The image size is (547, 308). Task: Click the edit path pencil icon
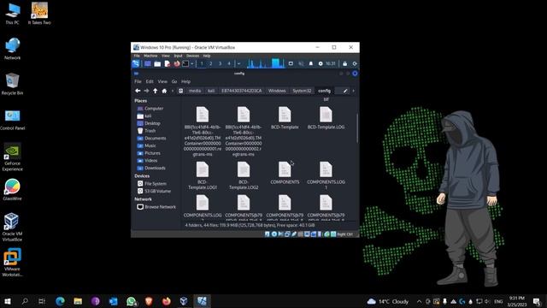point(345,91)
